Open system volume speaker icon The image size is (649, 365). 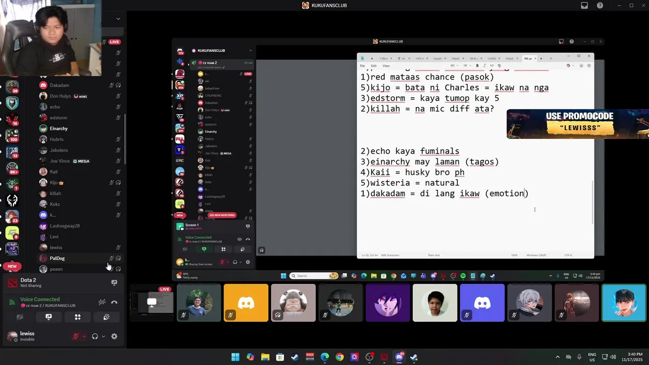click(613, 357)
